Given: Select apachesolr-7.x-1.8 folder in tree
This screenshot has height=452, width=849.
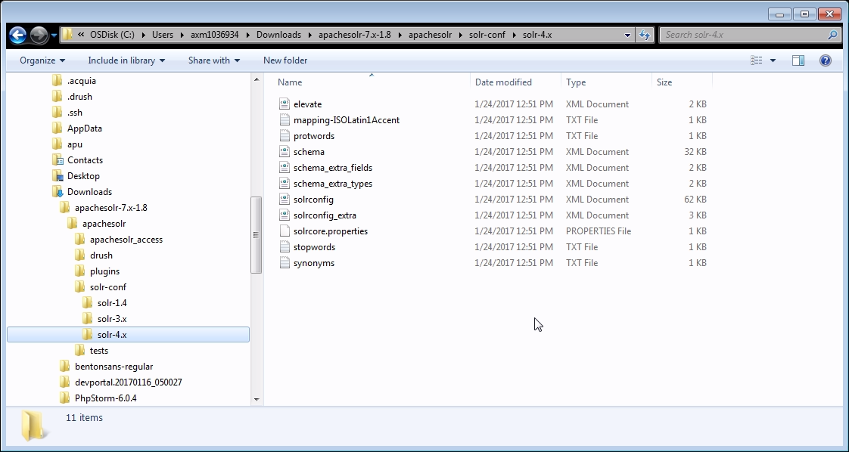Looking at the screenshot, I should click(111, 208).
